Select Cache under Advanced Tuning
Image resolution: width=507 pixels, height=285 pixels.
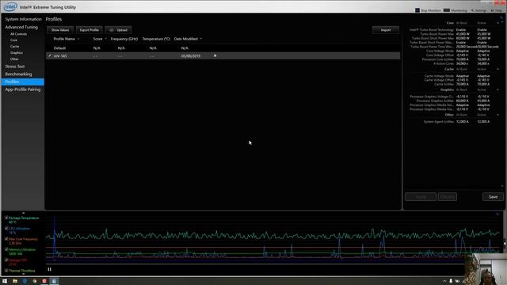pyautogui.click(x=14, y=47)
